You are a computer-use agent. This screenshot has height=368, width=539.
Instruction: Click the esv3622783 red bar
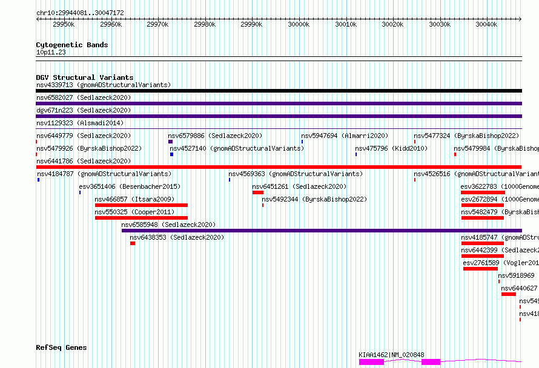[x=483, y=192]
